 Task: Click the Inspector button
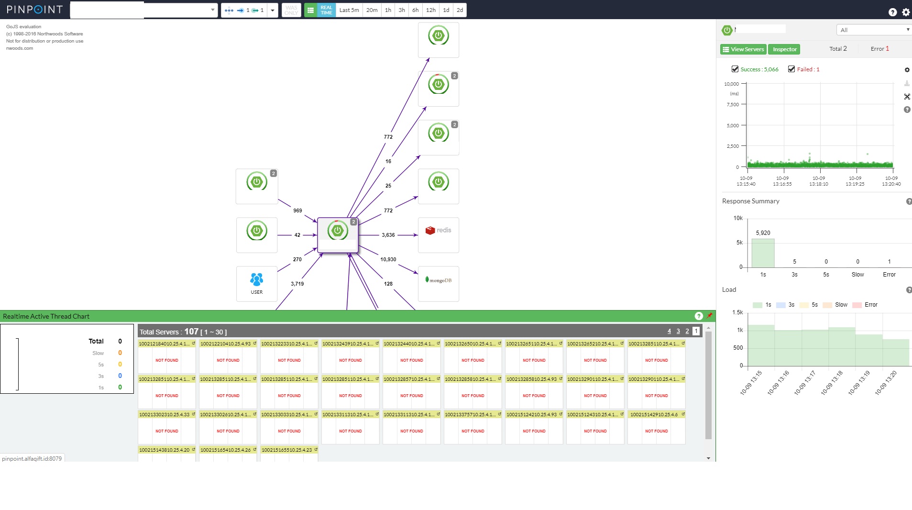click(x=784, y=49)
